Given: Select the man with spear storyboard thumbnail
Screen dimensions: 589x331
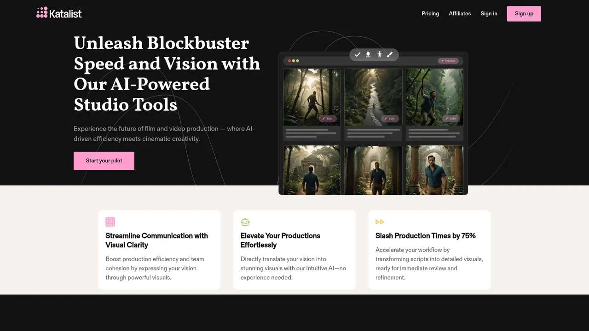Looking at the screenshot, I should point(312,97).
